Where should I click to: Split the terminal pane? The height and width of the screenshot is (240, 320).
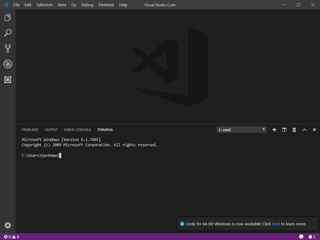click(x=284, y=130)
